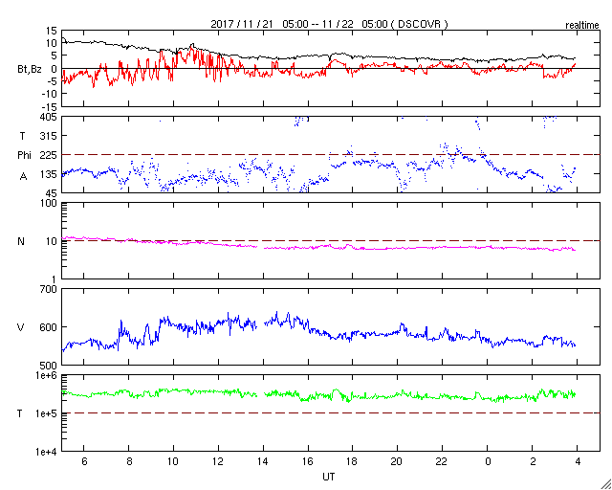Click the '-10' tick on Bt,Bz axis
The width and height of the screenshot is (612, 490).
(x=49, y=94)
